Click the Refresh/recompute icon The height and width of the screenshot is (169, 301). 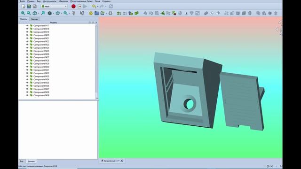pos(111,6)
